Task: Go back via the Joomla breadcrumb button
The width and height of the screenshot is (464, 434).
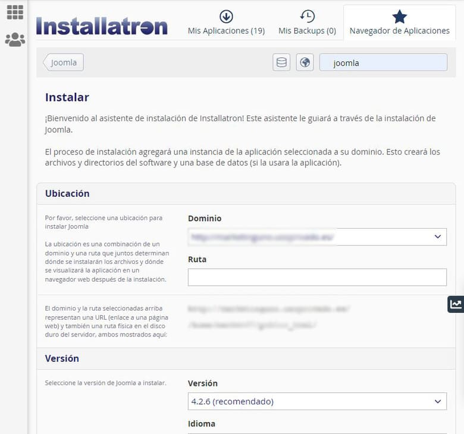Action: pyautogui.click(x=63, y=62)
